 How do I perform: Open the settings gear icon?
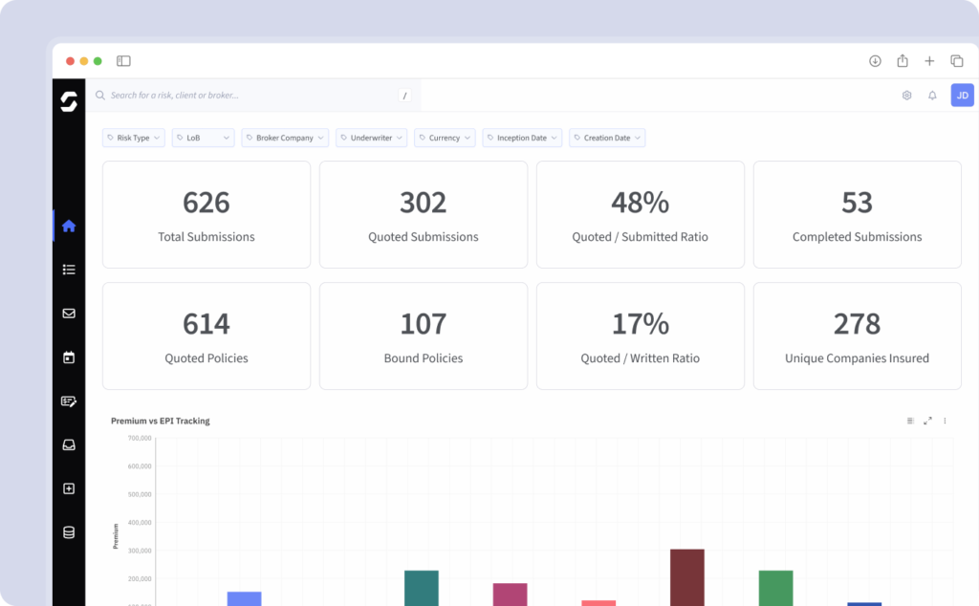click(906, 96)
